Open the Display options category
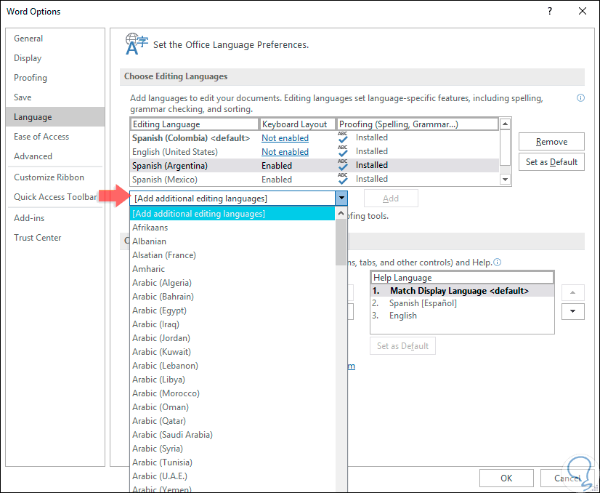This screenshot has height=493, width=600. (55, 58)
